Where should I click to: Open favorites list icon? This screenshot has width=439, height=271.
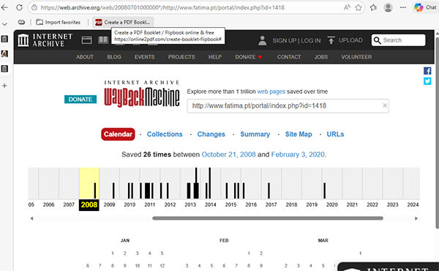tap(373, 7)
